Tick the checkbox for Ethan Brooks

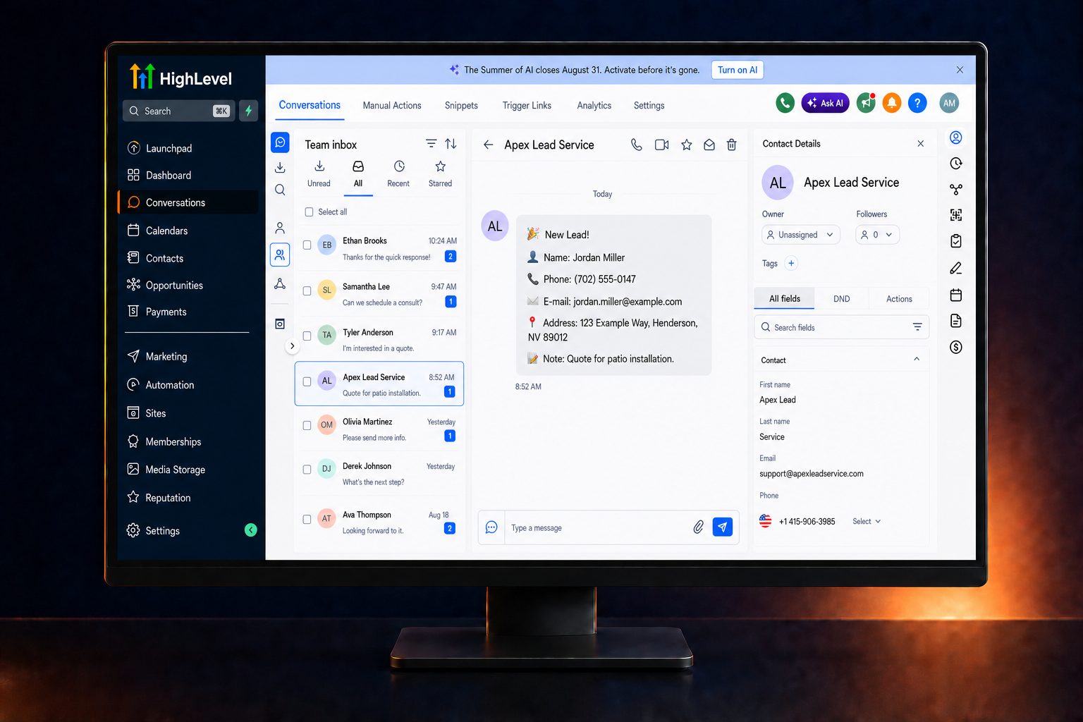pos(307,245)
